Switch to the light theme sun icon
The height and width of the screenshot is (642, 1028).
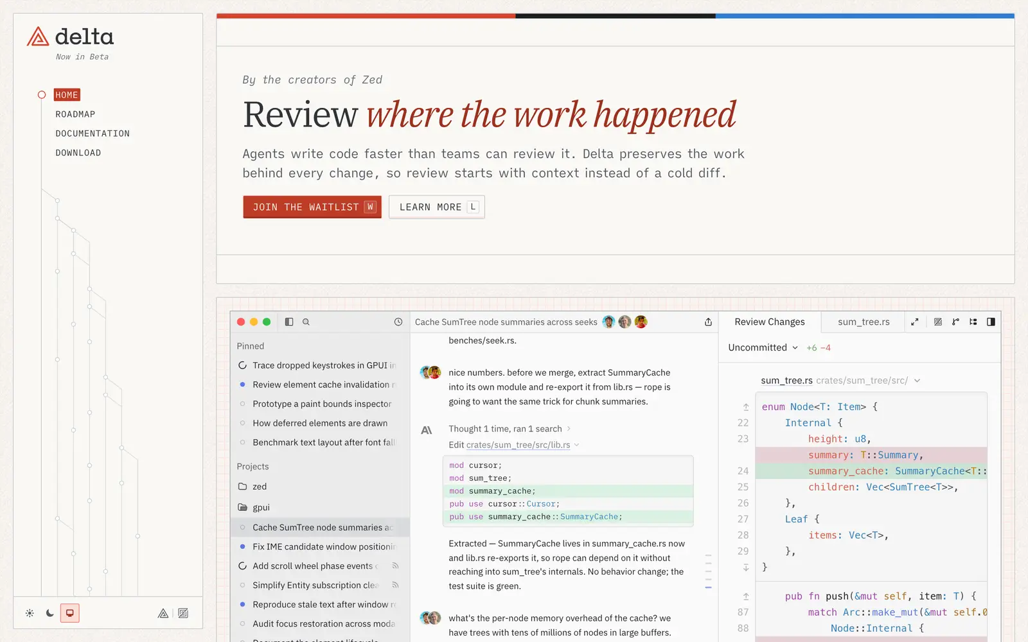pyautogui.click(x=30, y=613)
